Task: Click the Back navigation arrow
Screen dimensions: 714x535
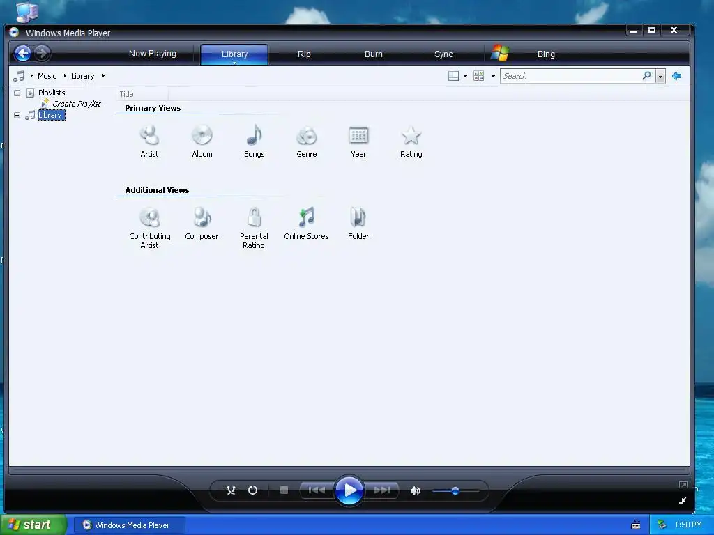Action: click(x=22, y=53)
